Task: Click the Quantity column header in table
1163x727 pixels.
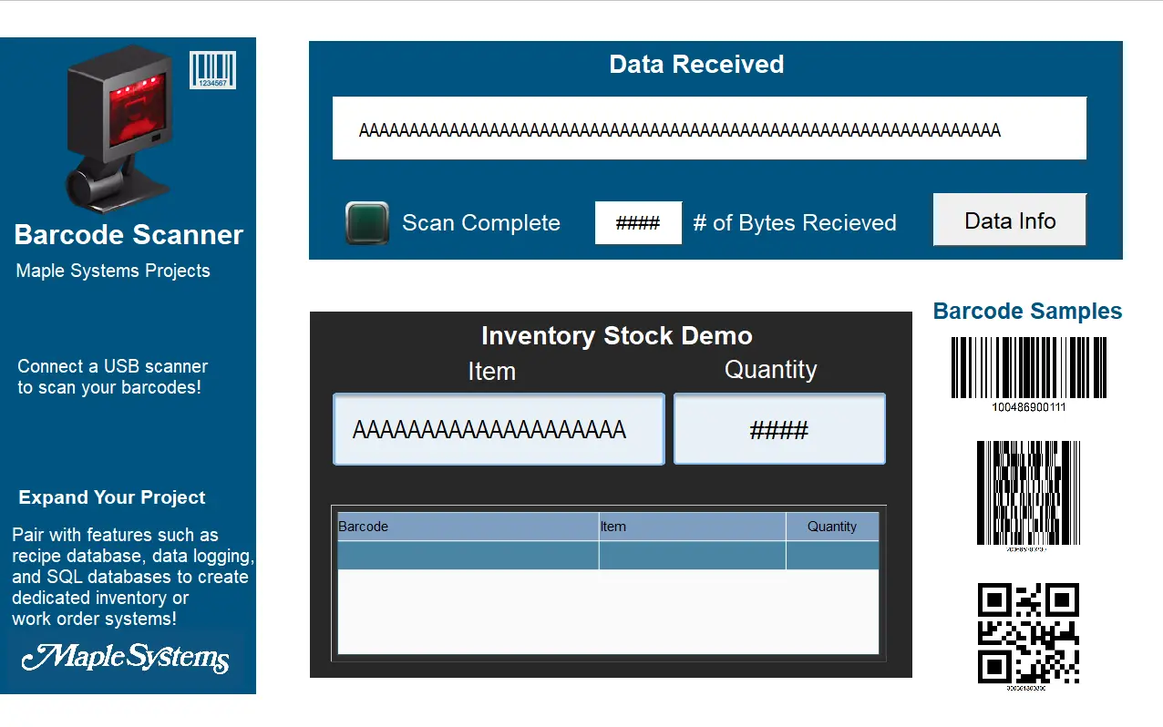Action: 831,527
